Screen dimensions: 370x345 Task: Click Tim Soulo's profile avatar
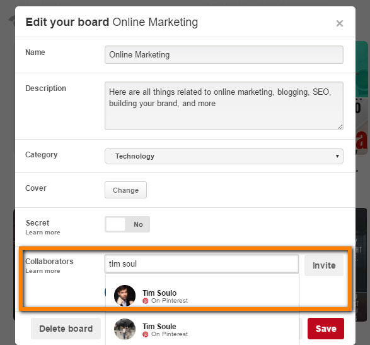coord(125,295)
